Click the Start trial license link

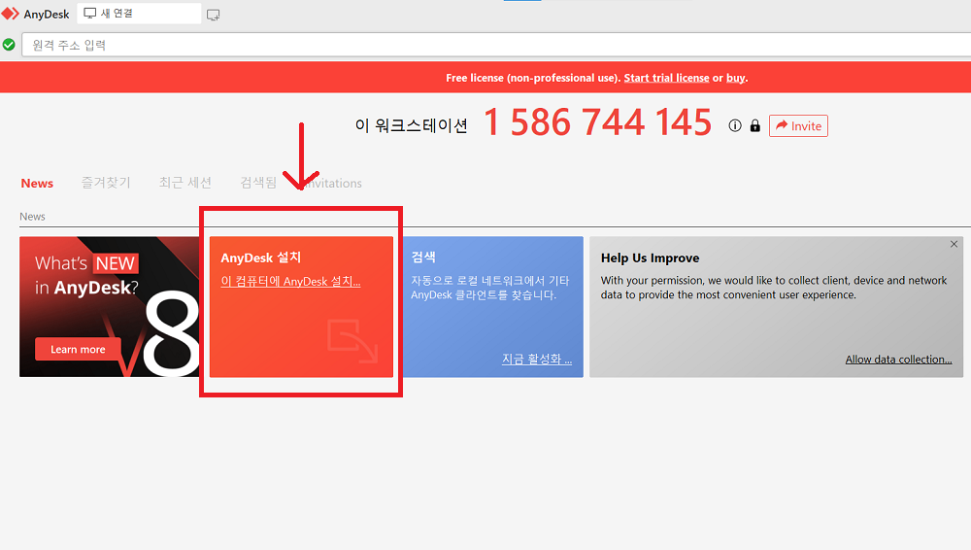pos(666,78)
